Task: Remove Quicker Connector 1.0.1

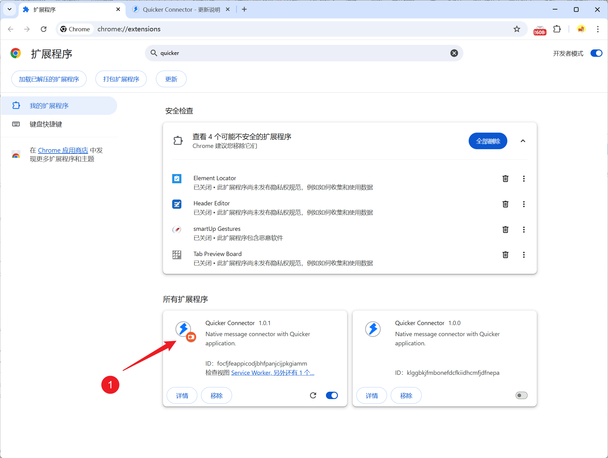Action: click(216, 395)
